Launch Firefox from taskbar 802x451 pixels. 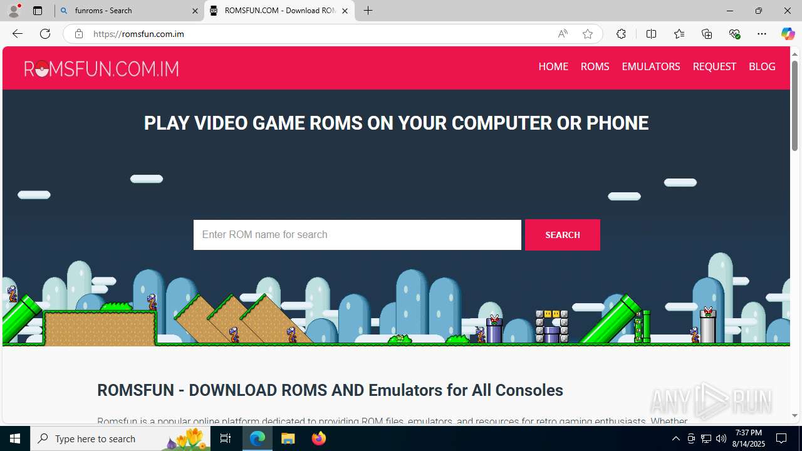click(x=318, y=438)
